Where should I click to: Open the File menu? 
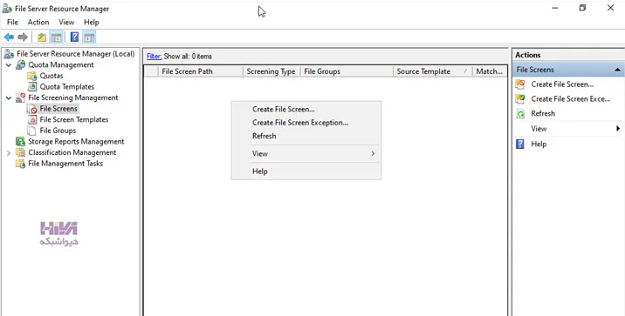pyautogui.click(x=12, y=23)
